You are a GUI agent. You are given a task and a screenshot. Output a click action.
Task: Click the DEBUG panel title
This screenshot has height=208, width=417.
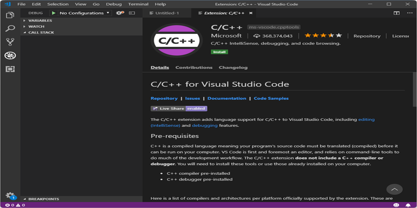coord(35,13)
